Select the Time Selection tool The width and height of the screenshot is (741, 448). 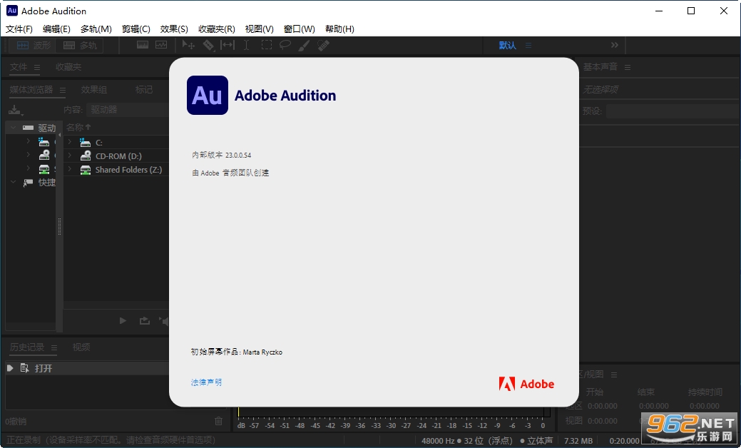(246, 45)
